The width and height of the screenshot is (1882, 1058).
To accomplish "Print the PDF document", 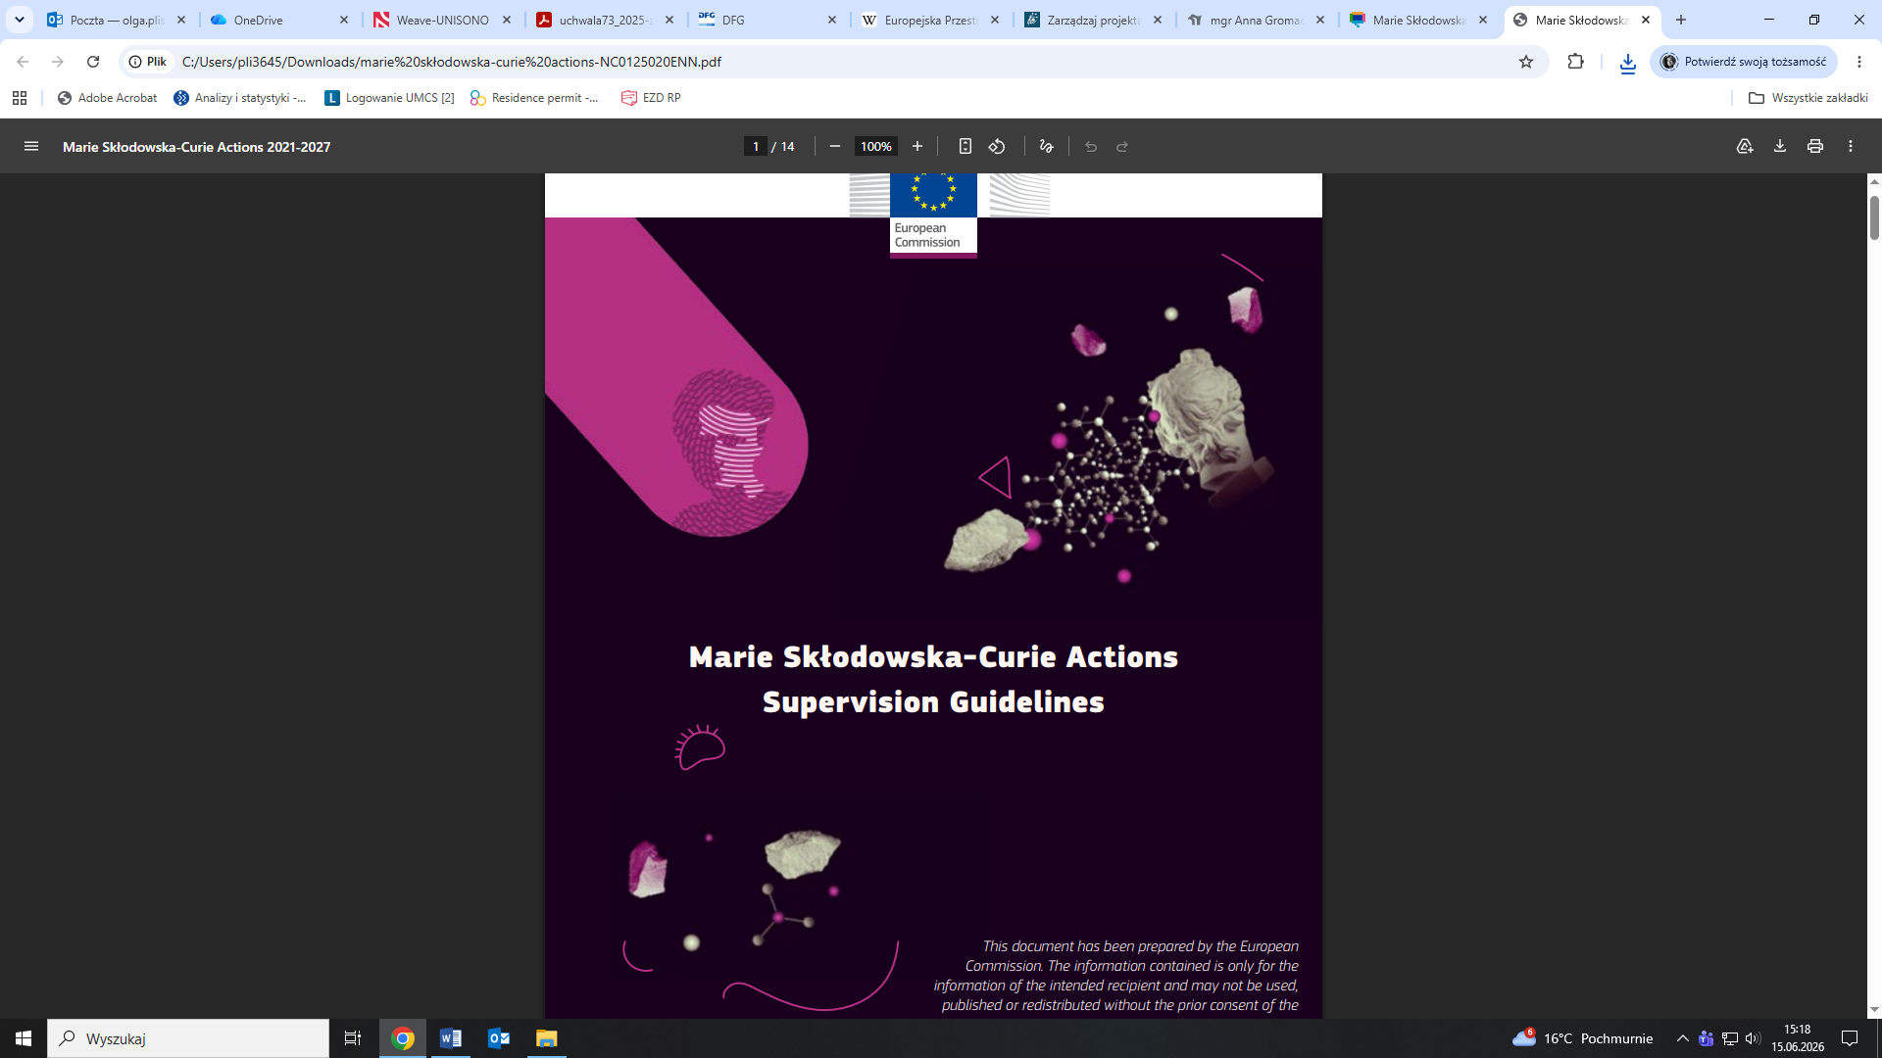I will click(x=1815, y=147).
